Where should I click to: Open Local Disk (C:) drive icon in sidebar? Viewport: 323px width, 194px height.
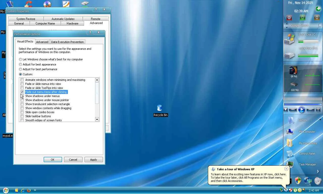coord(290,39)
